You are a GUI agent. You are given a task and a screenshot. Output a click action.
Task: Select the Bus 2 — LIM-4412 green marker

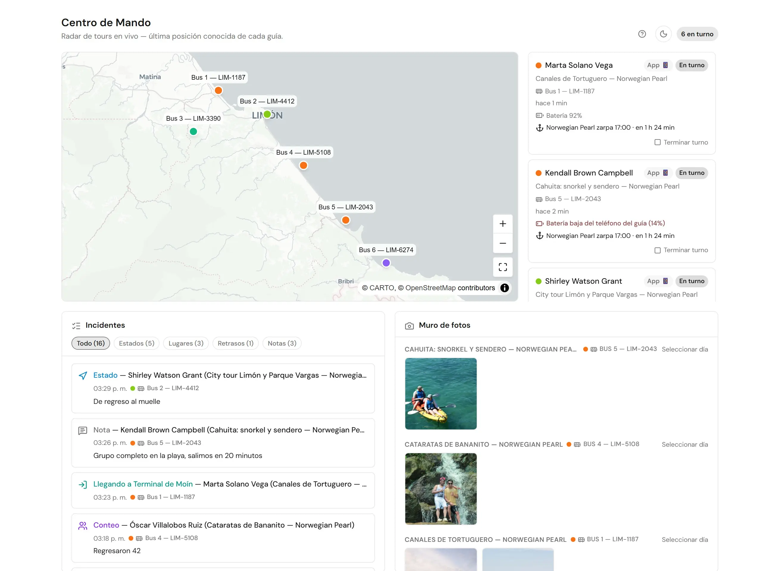click(267, 114)
